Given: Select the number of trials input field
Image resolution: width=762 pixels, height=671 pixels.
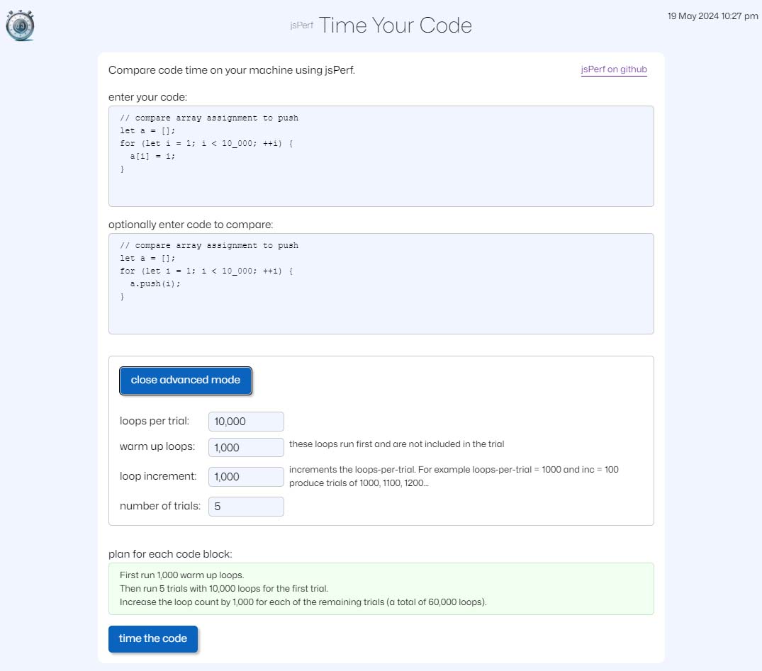Looking at the screenshot, I should 246,507.
